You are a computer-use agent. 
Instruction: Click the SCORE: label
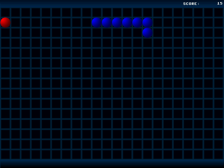pos(191,4)
